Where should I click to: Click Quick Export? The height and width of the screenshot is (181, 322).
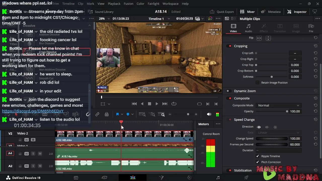pos(222,12)
